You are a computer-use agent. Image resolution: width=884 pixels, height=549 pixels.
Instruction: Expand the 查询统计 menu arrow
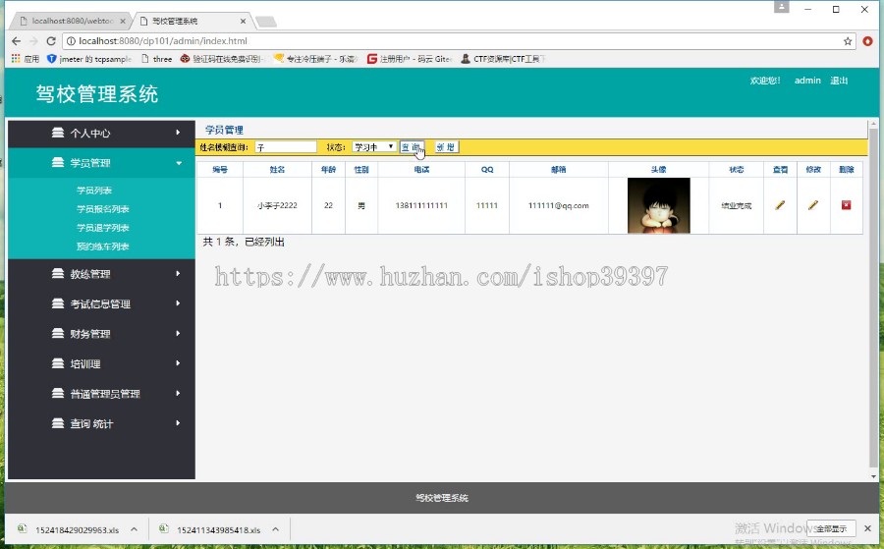[178, 422]
